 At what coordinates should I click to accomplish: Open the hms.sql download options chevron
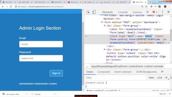(55, 94)
